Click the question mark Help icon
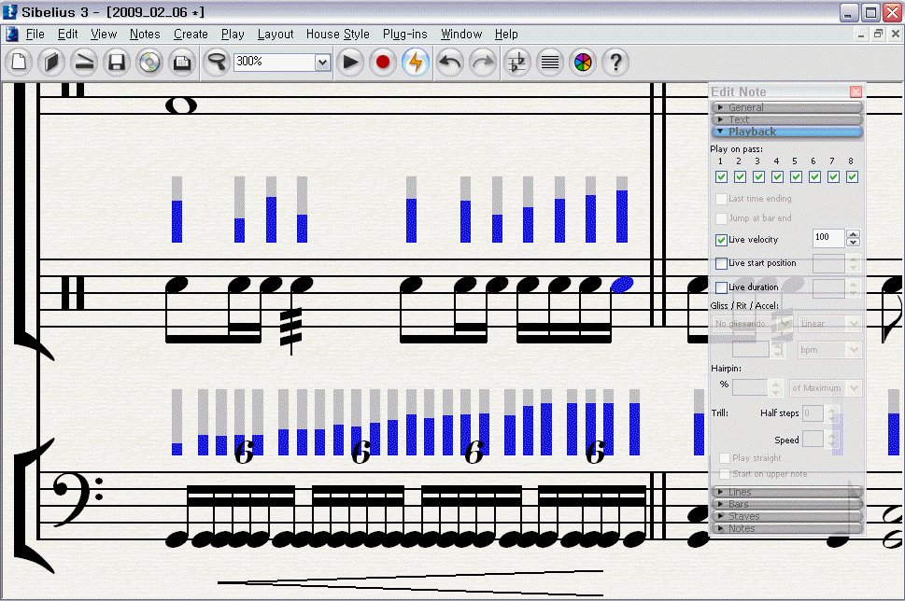 click(x=615, y=63)
